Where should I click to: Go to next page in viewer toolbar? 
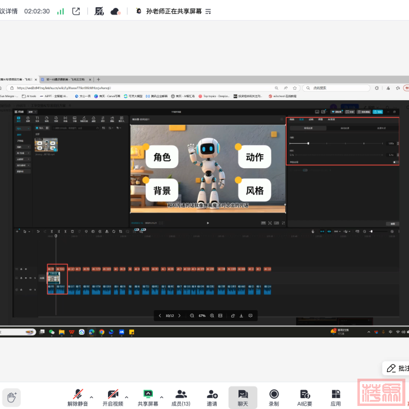coord(180,316)
